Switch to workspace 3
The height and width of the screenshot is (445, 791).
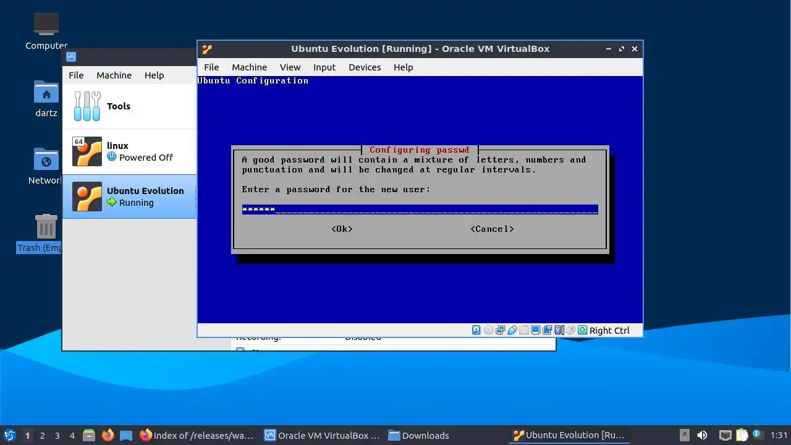[57, 436]
